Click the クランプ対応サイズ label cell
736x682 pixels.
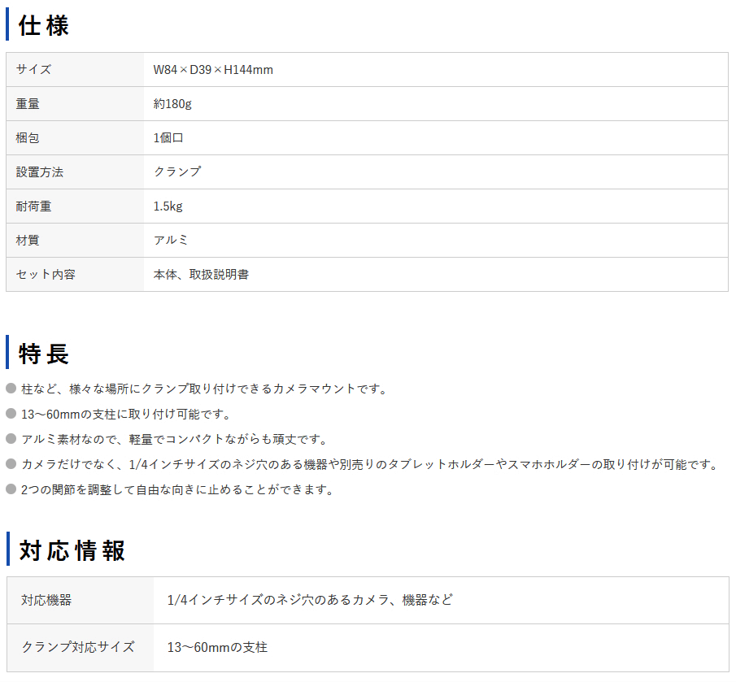tap(78, 648)
